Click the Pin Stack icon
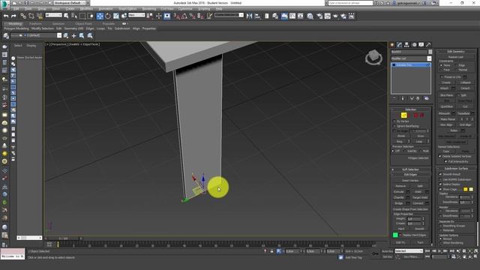Image resolution: width=480 pixels, height=270 pixels. (394, 98)
